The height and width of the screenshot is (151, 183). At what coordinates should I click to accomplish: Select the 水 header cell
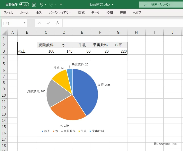point(64,45)
